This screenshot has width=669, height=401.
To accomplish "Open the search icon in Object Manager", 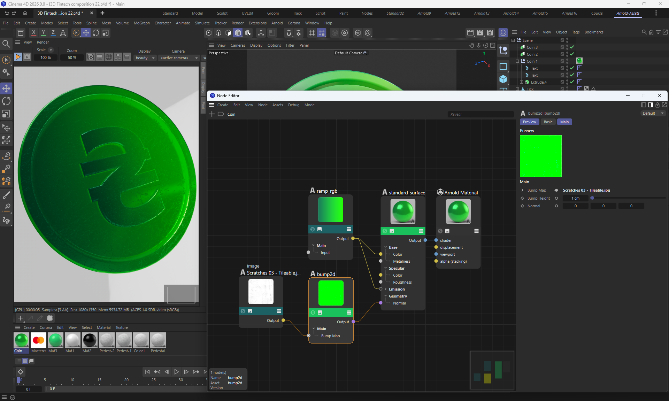I will point(644,32).
